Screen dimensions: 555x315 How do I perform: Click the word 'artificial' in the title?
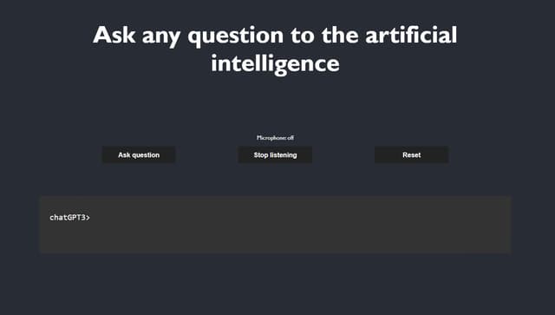tap(411, 35)
